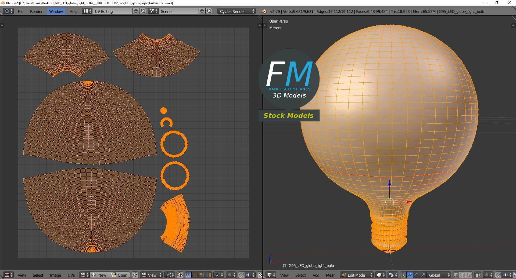Edit the Scene name field

click(x=179, y=11)
